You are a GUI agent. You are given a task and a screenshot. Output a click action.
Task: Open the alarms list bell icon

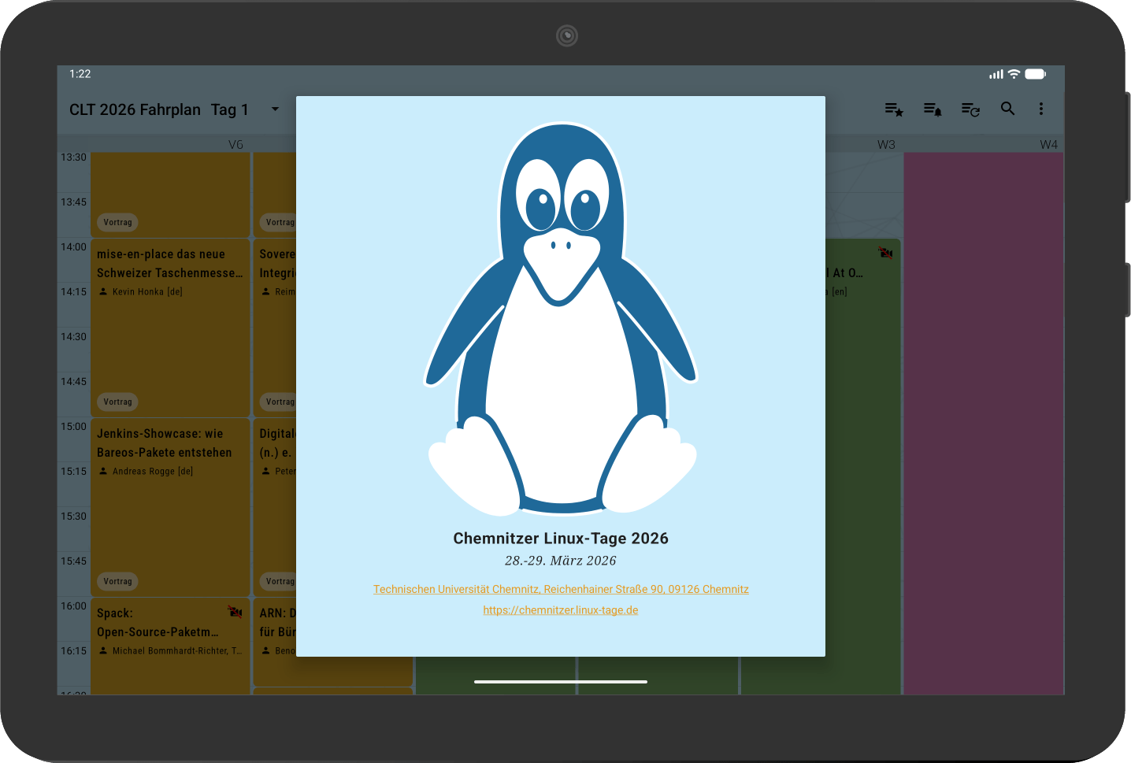(x=933, y=109)
